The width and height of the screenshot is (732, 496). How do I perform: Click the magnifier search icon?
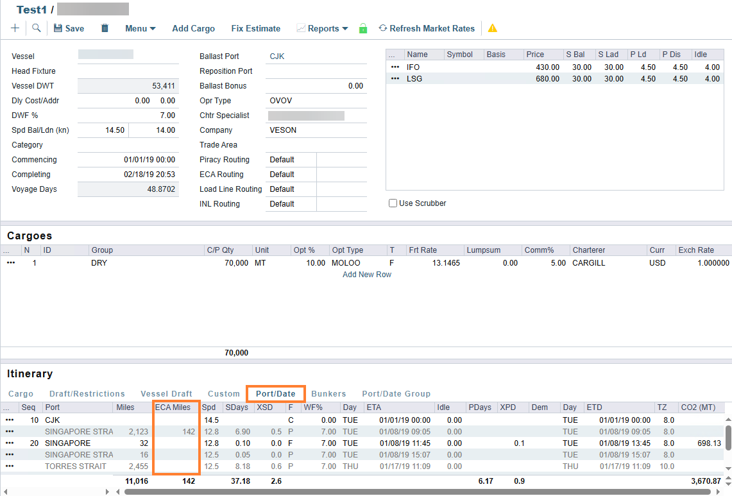tap(37, 28)
